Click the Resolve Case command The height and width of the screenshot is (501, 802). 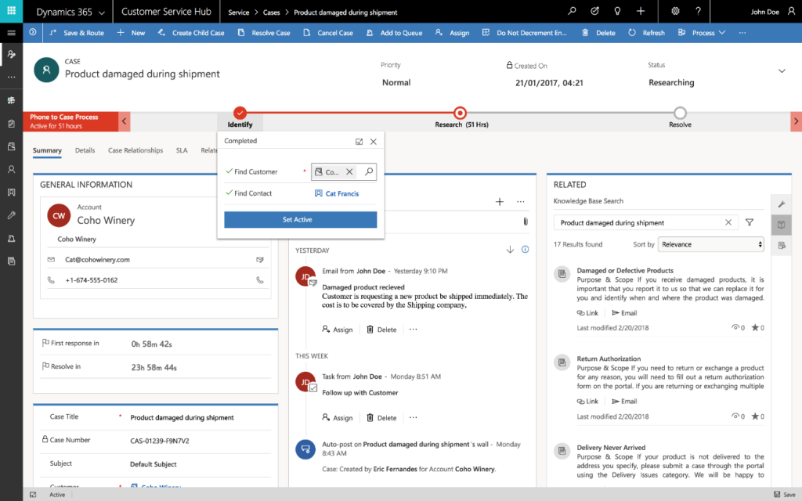[x=264, y=33]
